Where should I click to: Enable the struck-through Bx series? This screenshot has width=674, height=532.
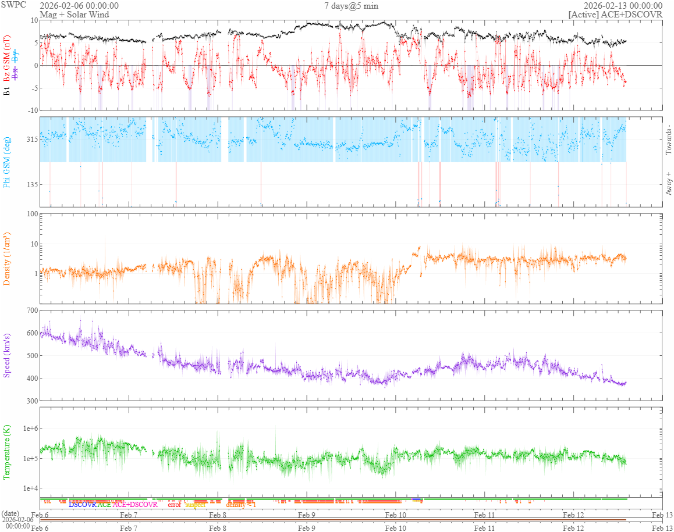(16, 74)
